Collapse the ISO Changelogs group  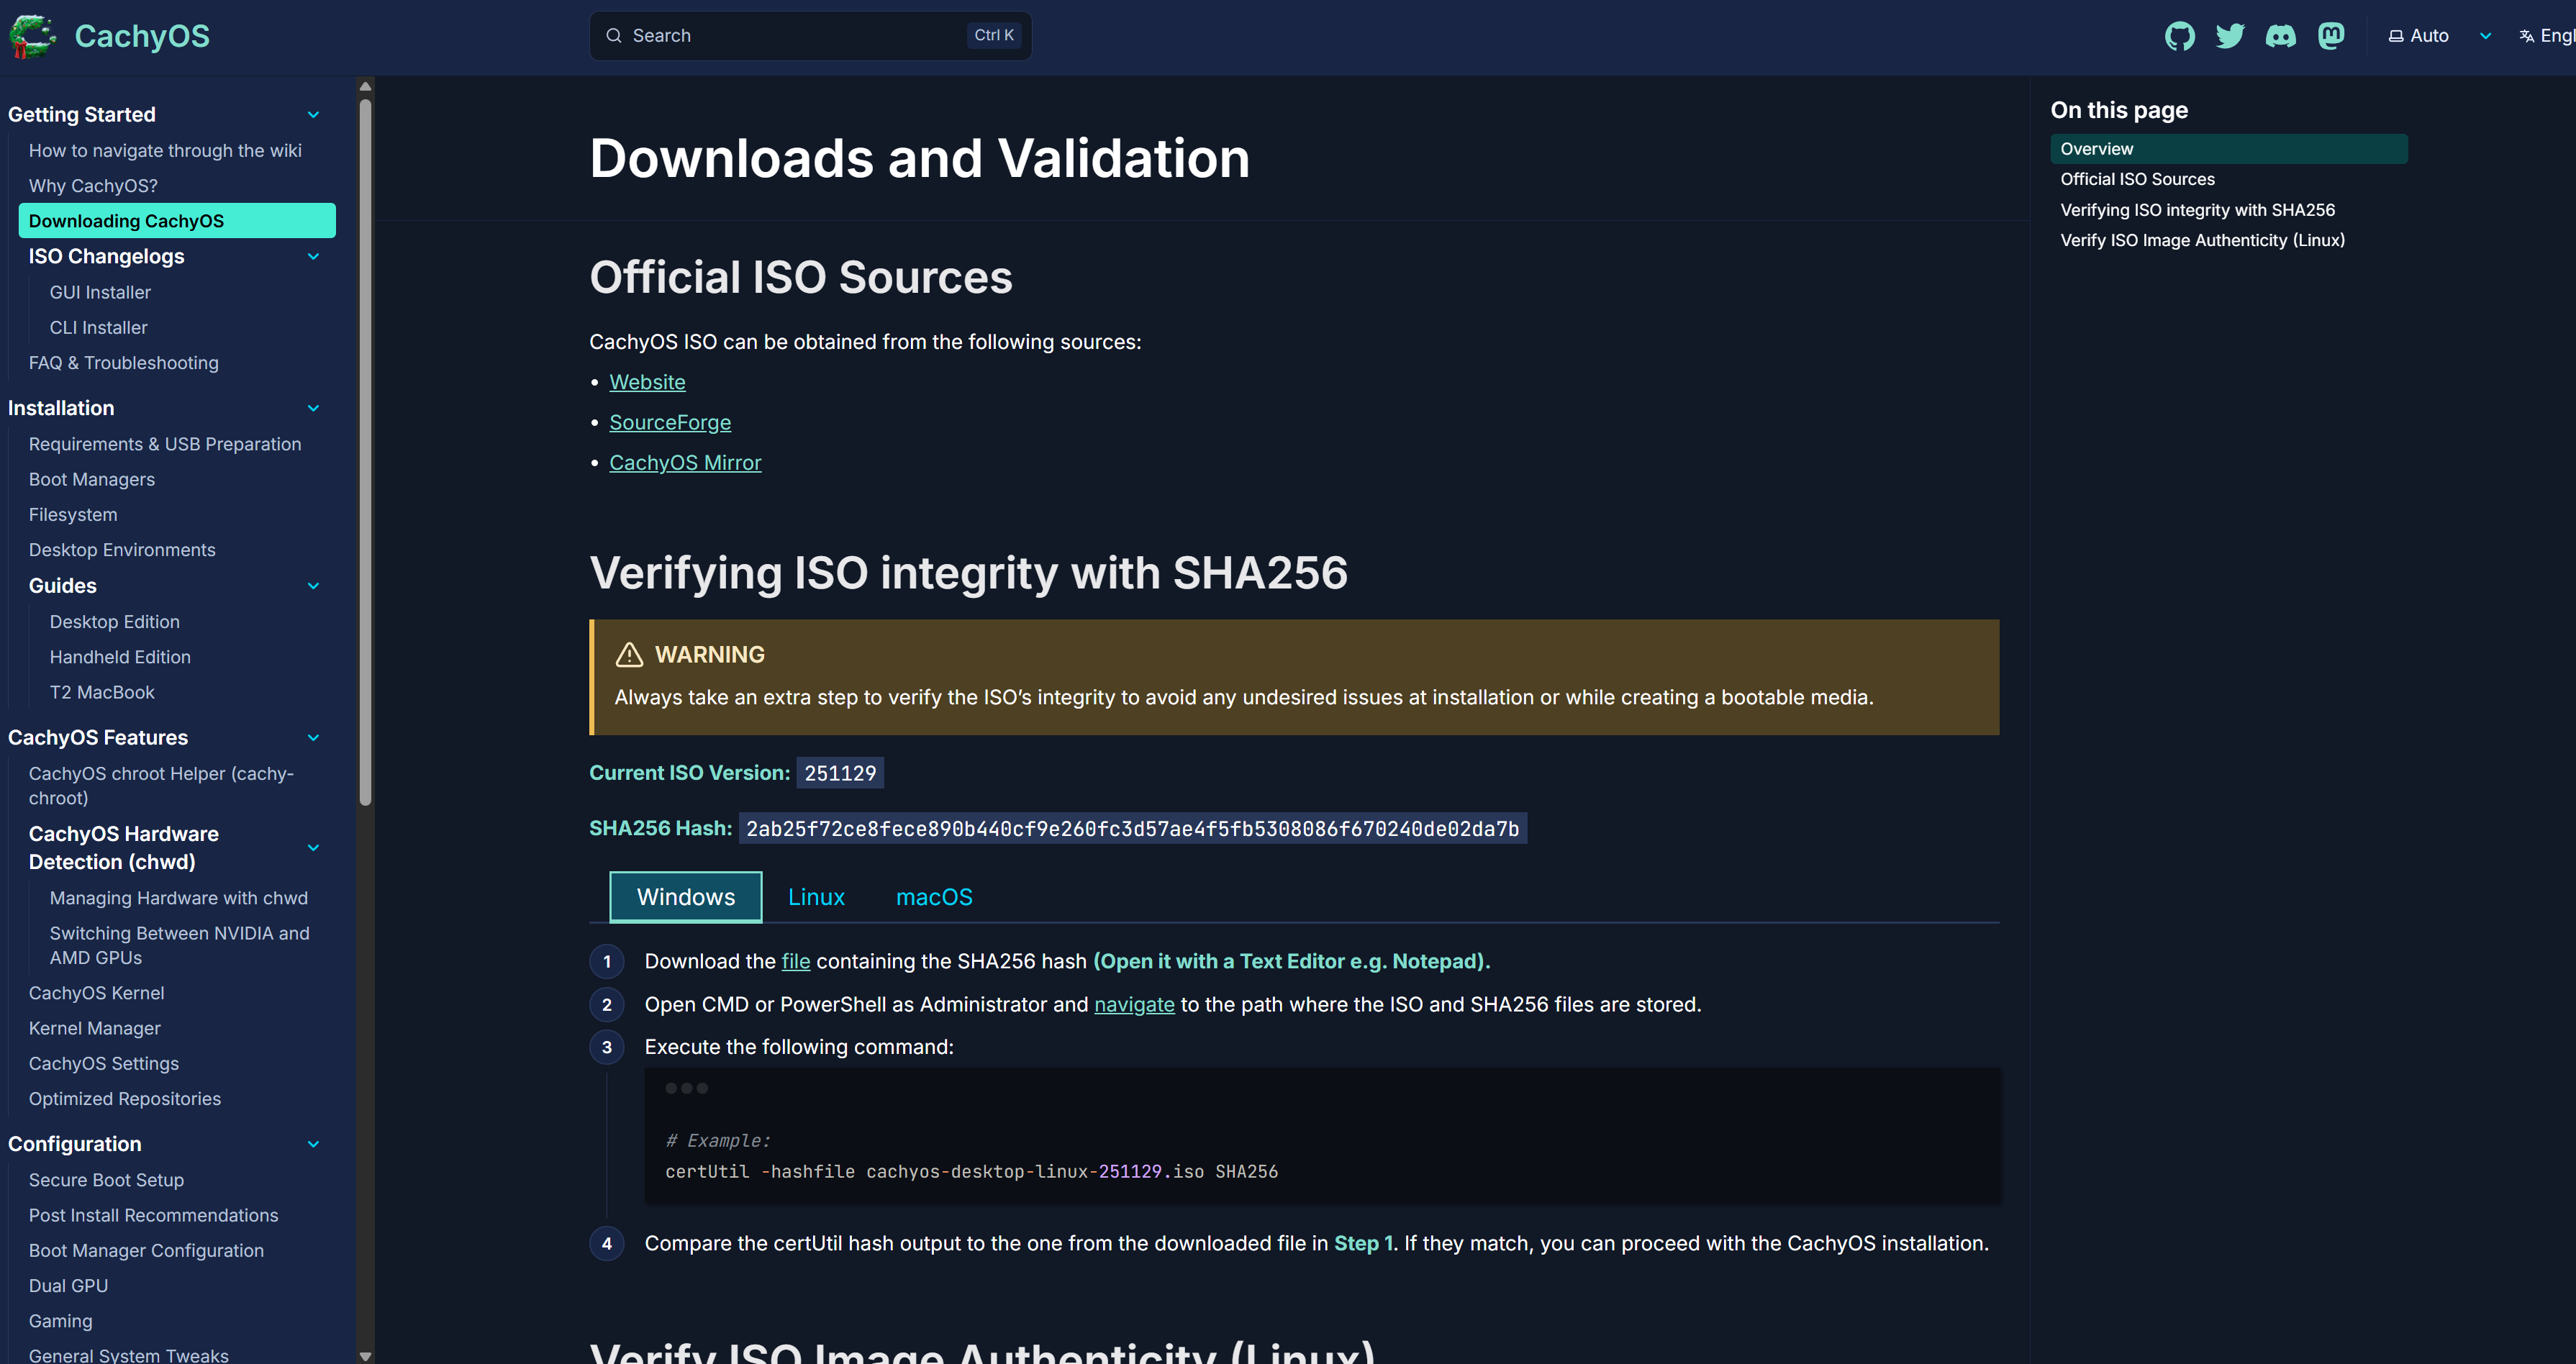coord(313,257)
